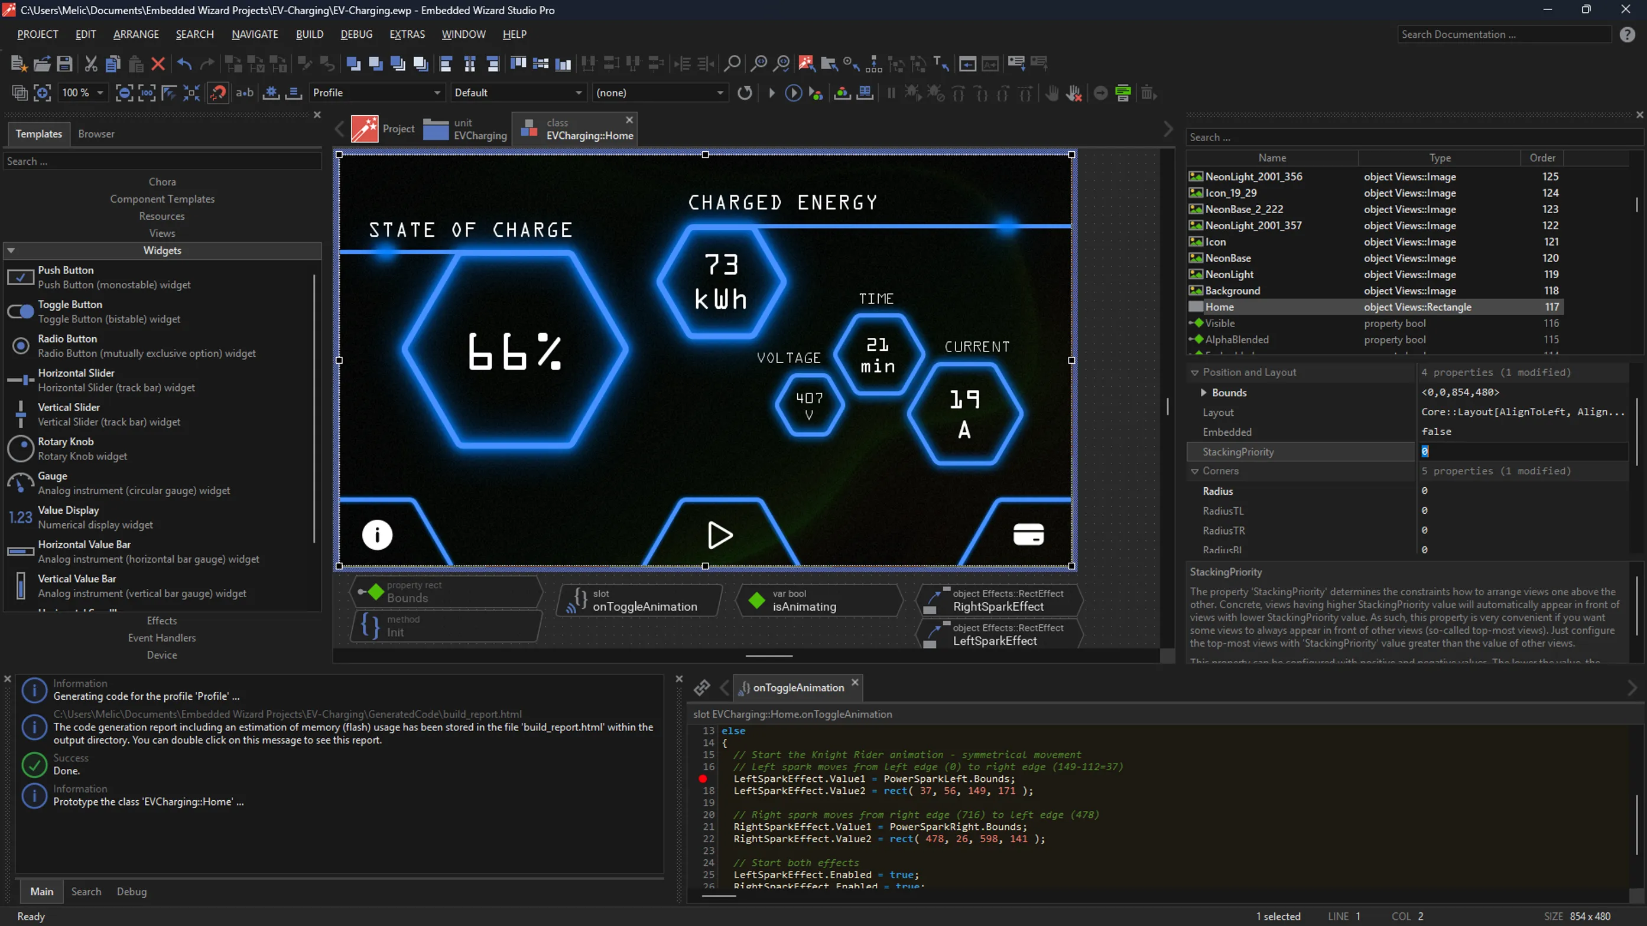The image size is (1647, 926).
Task: Click the Start Prototyper play-circle icon
Action: coord(794,93)
